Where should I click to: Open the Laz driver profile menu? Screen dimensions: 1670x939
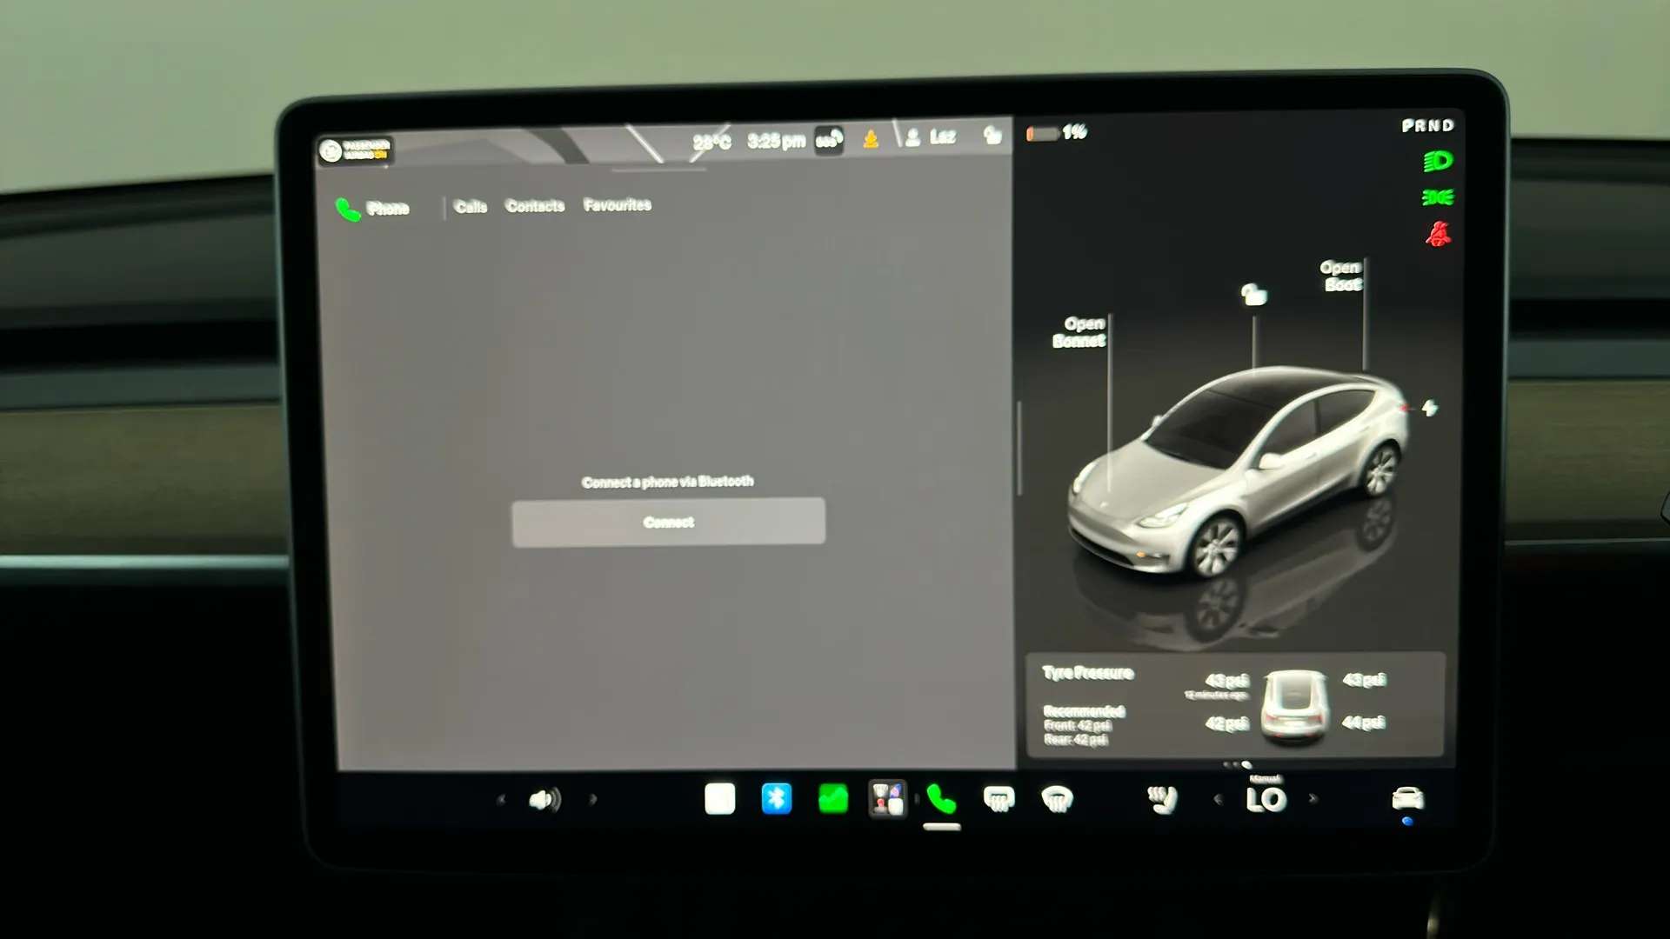tap(931, 137)
